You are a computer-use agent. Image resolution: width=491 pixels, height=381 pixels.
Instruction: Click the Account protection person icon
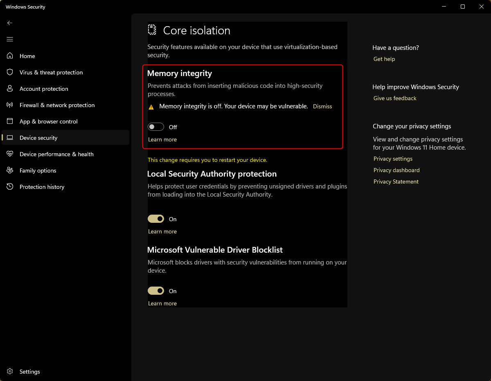coord(10,89)
